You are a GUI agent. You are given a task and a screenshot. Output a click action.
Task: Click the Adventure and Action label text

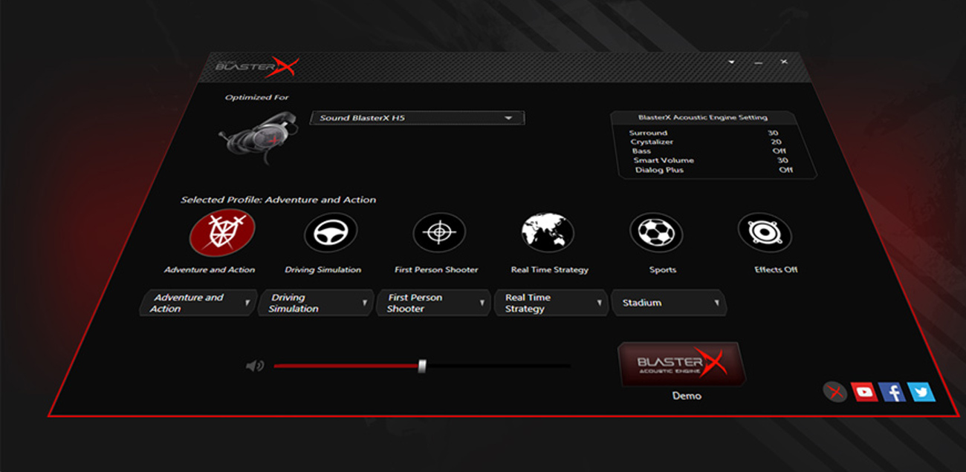210,270
